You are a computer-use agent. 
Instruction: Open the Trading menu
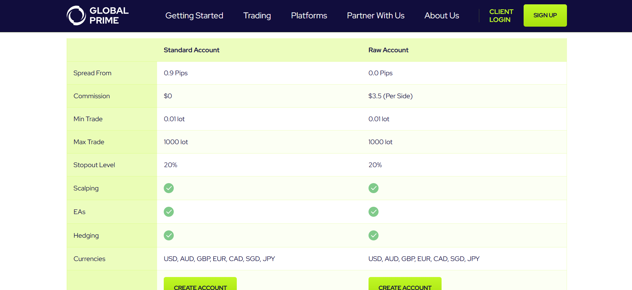coord(257,16)
